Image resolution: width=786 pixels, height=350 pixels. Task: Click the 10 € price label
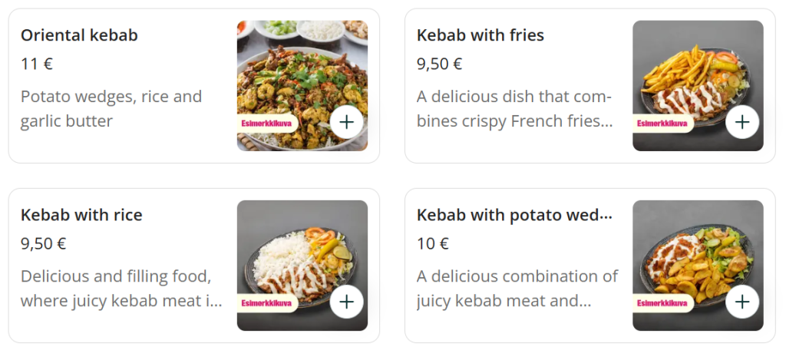(433, 244)
